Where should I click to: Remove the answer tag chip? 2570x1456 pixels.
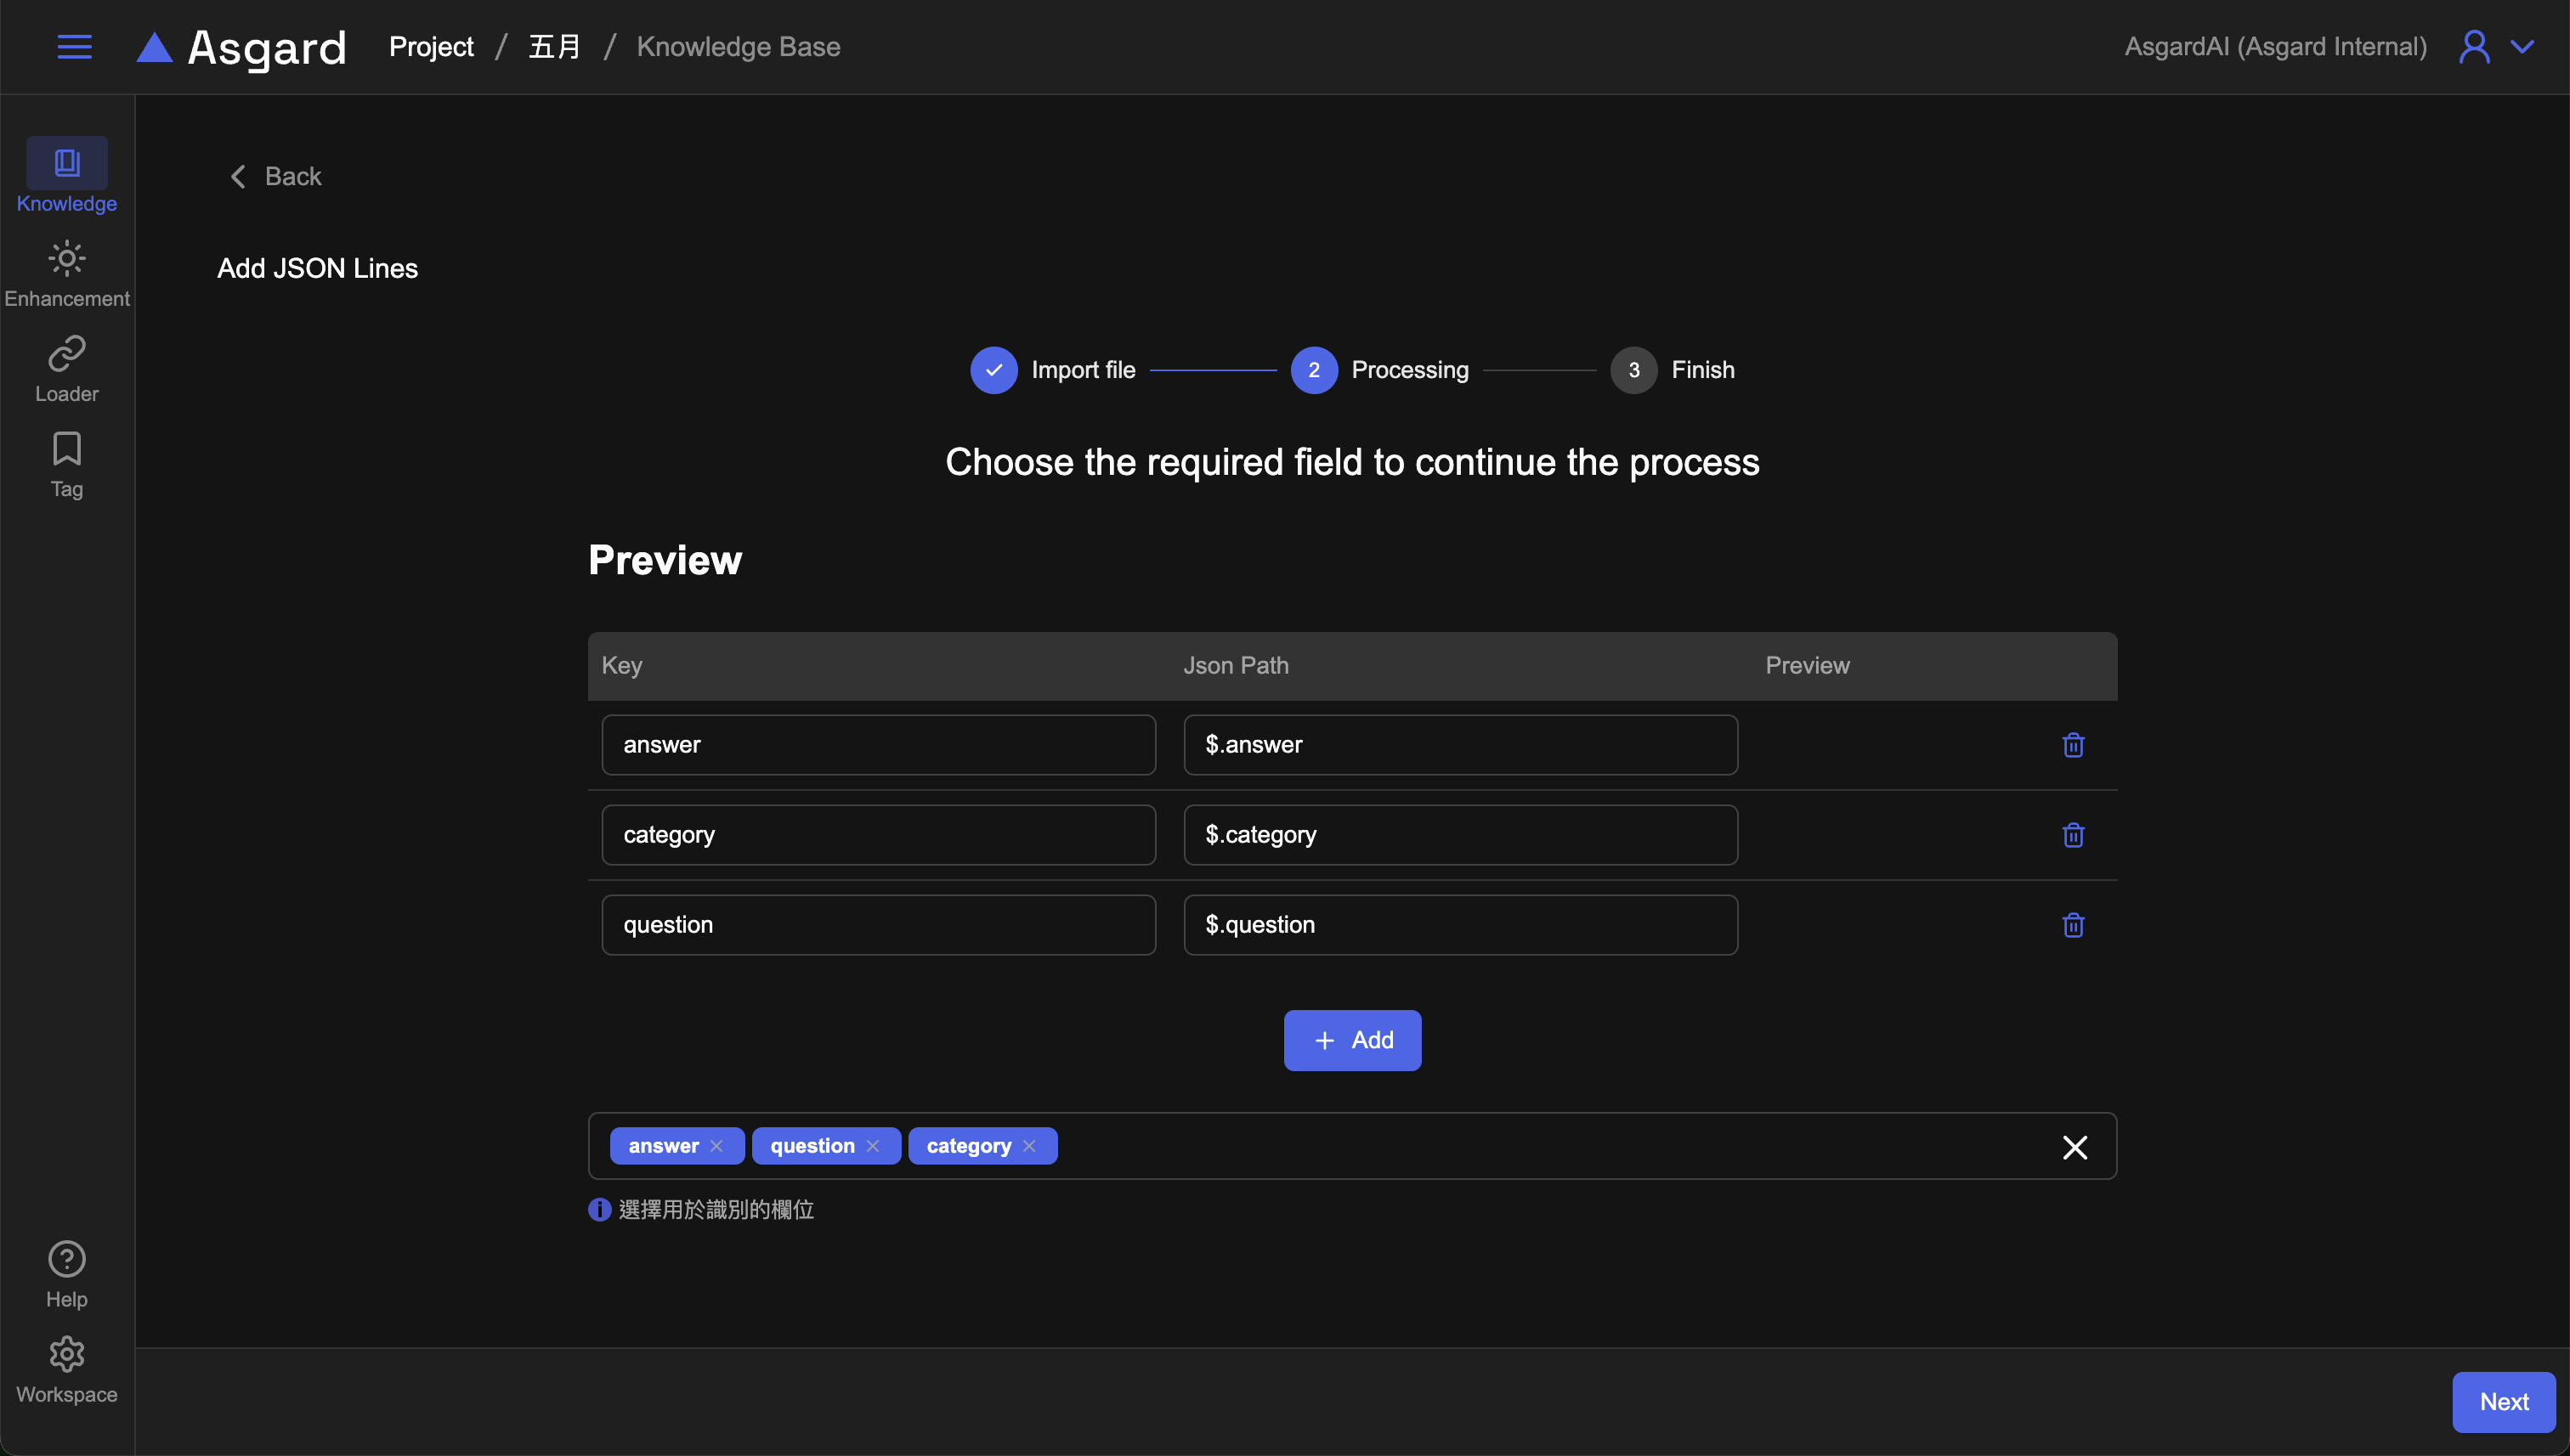coord(716,1146)
